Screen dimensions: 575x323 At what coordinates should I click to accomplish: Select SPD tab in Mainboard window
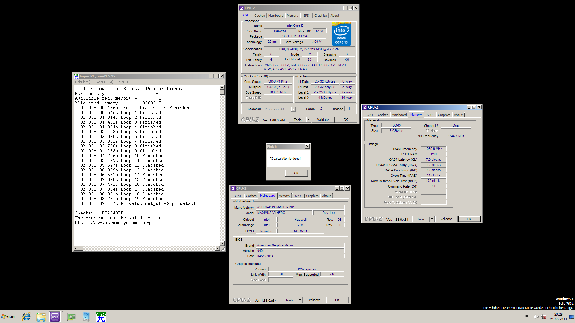point(298,196)
